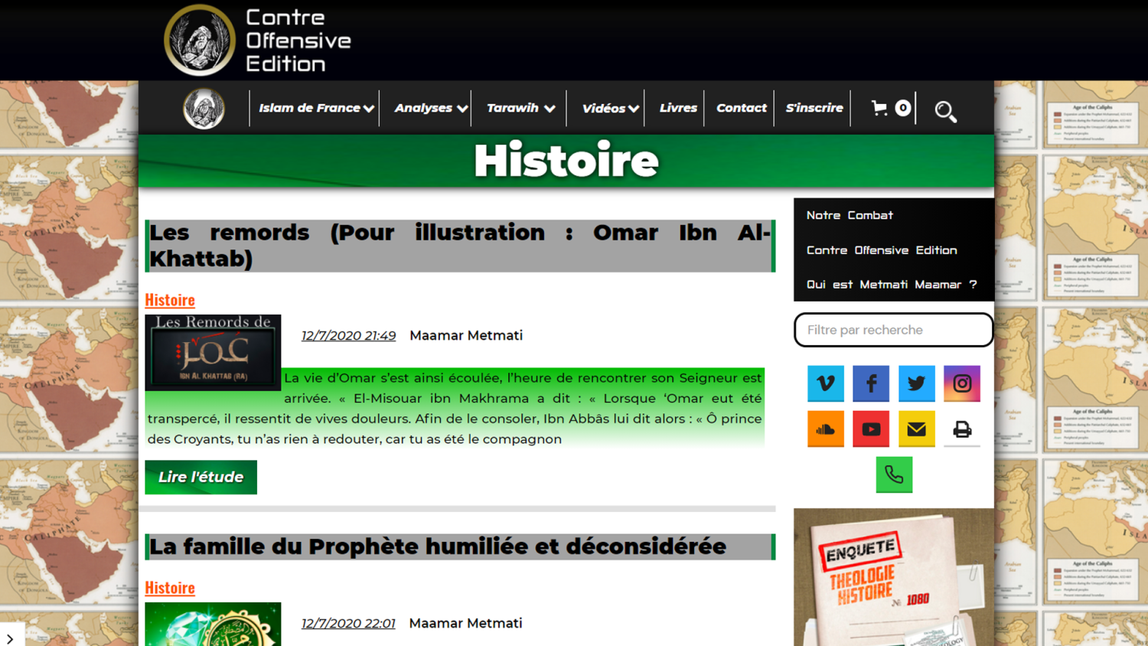Click the bottom-left arrow panel toggle

click(x=10, y=638)
